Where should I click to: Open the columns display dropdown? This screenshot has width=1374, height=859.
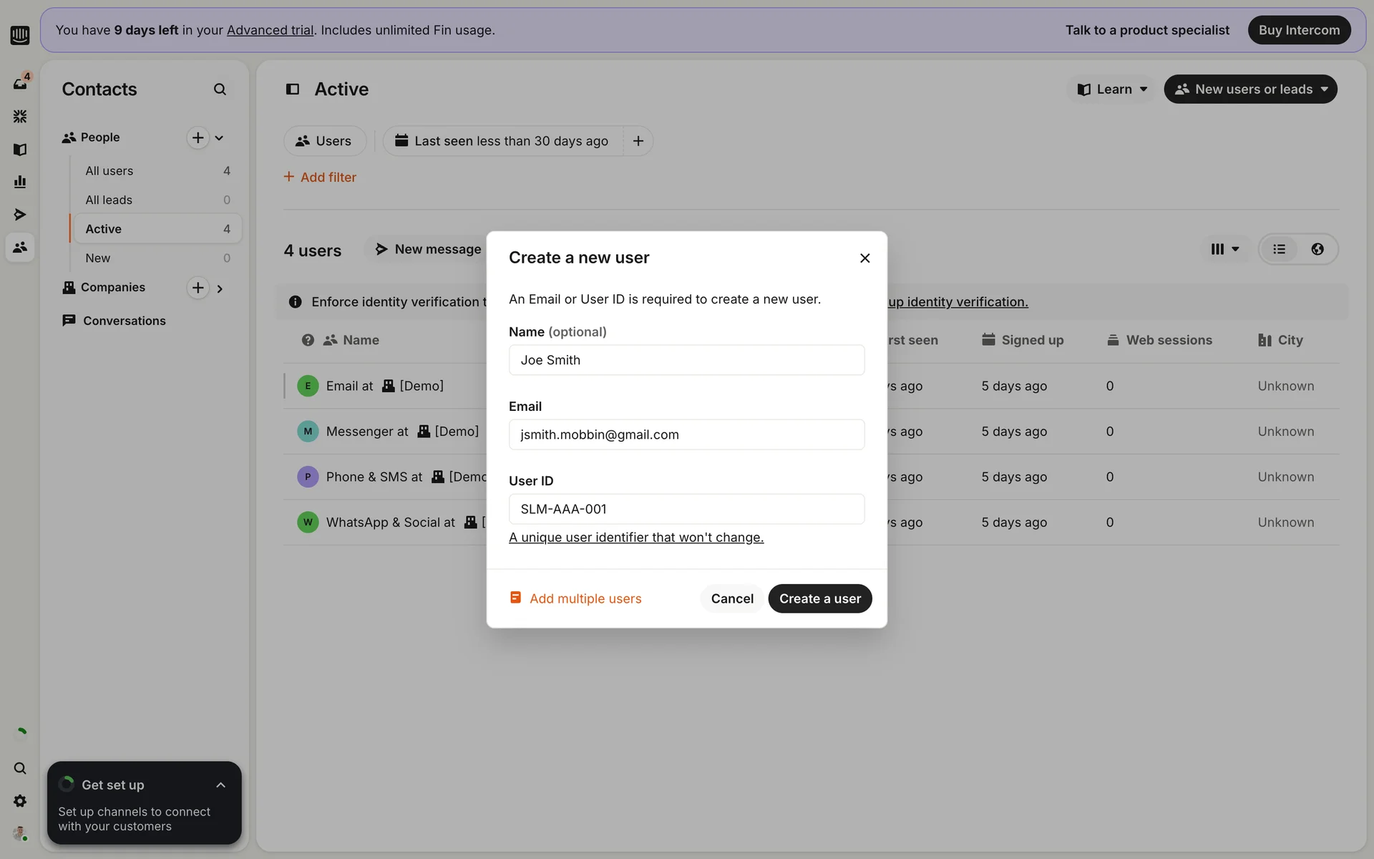pos(1224,249)
